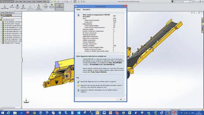Open the second manager panel tab icon
The width and height of the screenshot is (204, 115).
4,15
